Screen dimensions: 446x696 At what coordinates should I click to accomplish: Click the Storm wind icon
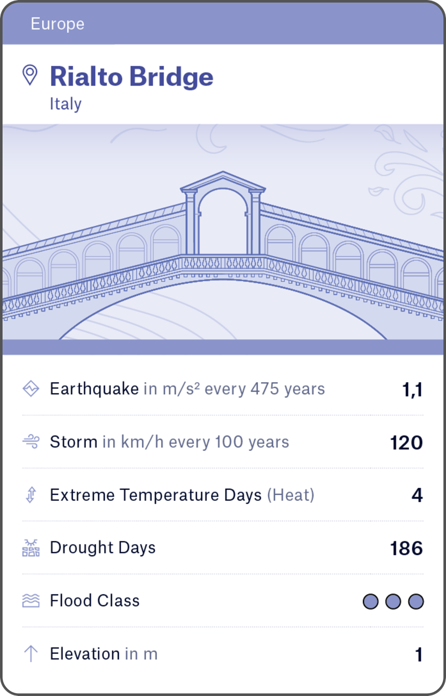31,442
